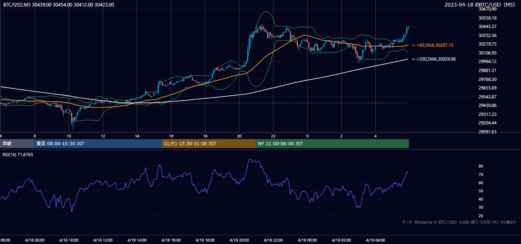521x244 pixels.
Task: Click price axis label 29204.44
Action: pyautogui.click(x=487, y=123)
